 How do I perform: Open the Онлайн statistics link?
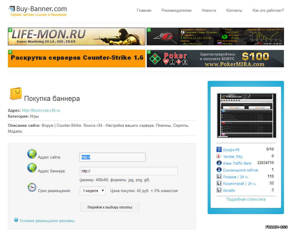229,190
